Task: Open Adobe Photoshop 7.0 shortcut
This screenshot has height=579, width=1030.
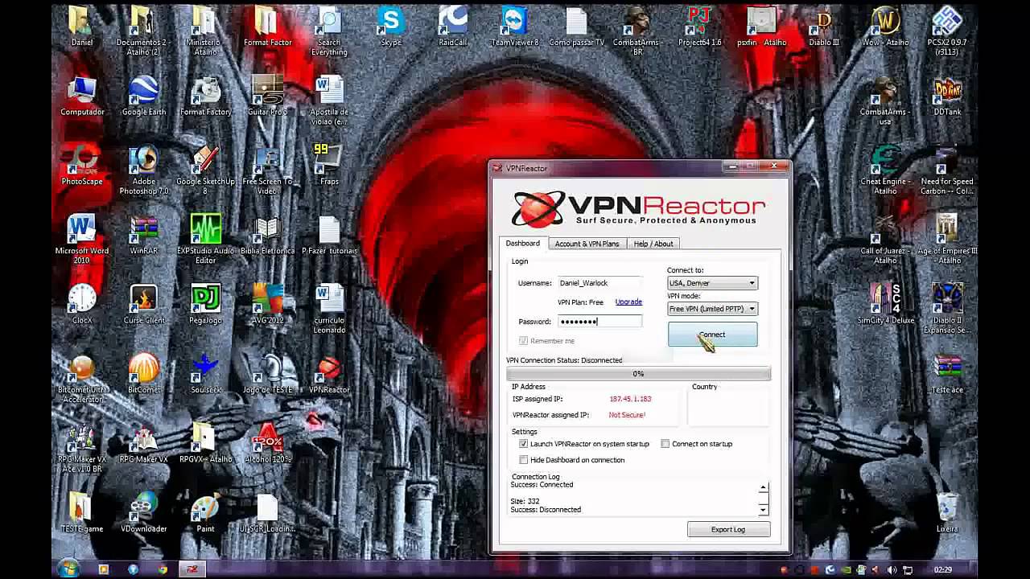Action: pyautogui.click(x=144, y=170)
